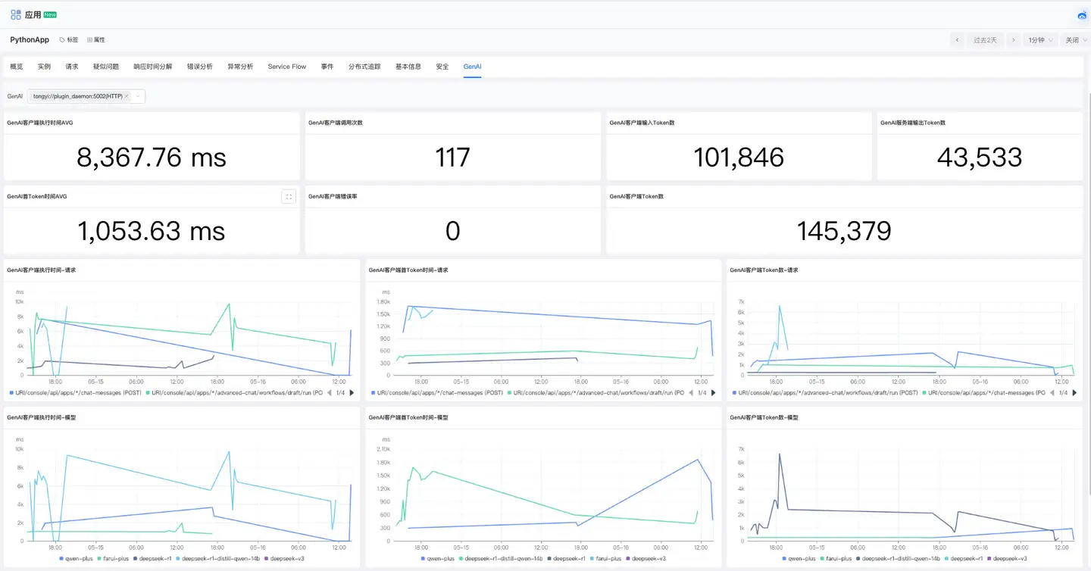This screenshot has height=571, width=1091.
Task: Click the 过去2天 time range button
Action: coord(985,39)
